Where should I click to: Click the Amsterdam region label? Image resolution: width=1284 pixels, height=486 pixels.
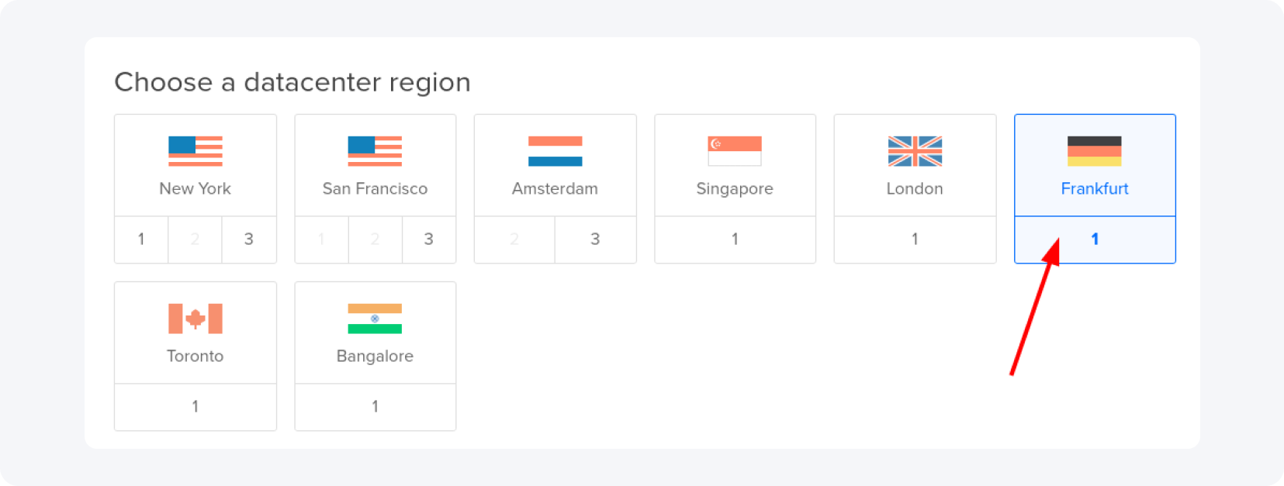[555, 189]
